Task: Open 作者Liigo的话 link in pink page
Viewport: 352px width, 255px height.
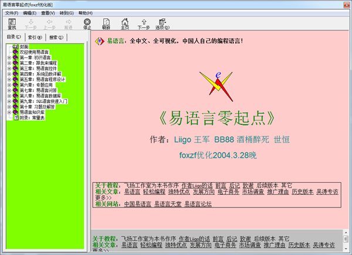Action: (197, 185)
